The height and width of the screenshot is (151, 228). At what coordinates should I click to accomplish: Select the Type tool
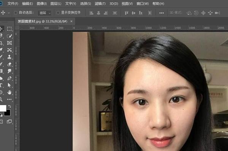[x=1, y=85]
